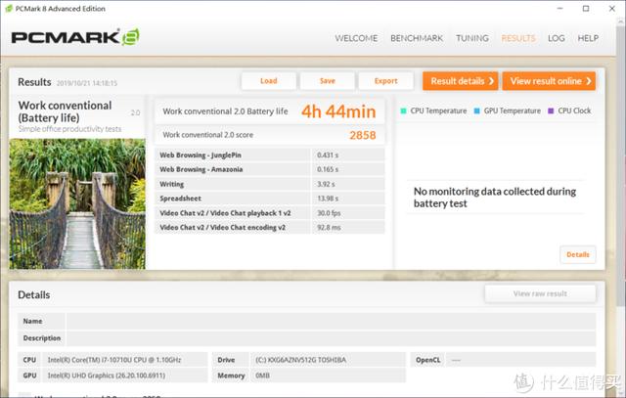
Task: Switch to the BENCHMARK tab
Action: 417,38
